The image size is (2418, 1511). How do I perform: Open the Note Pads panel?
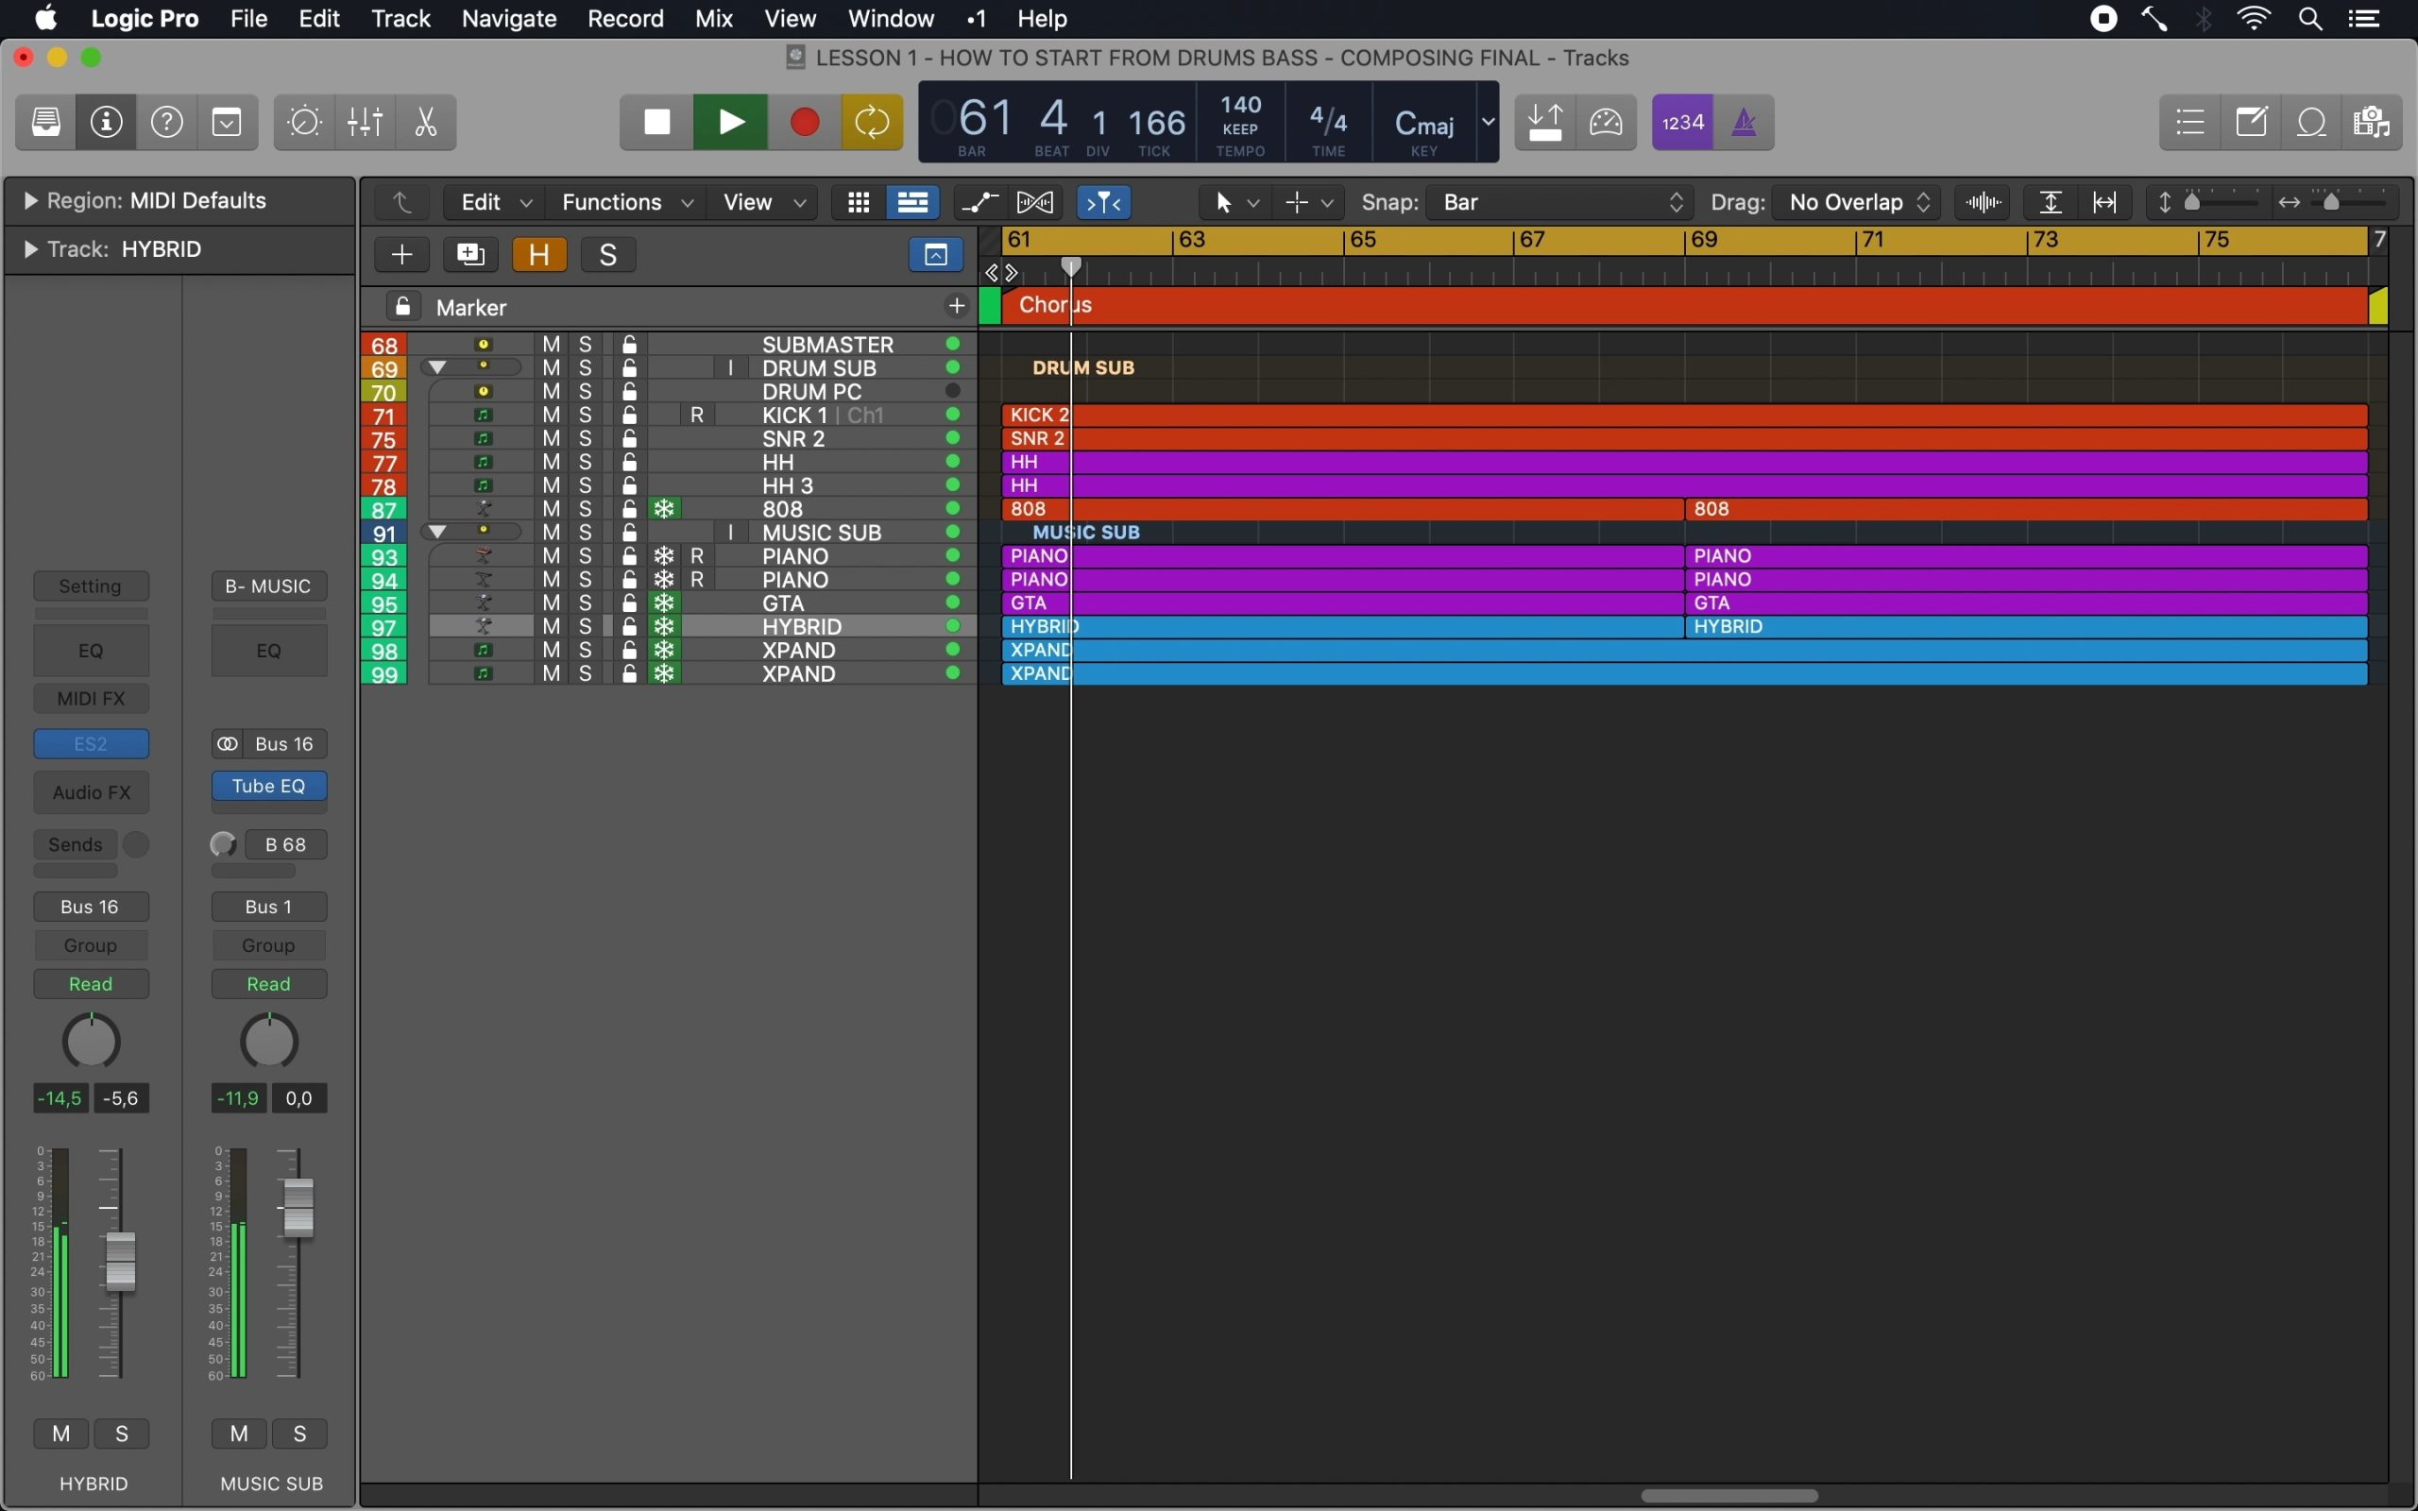tap(2251, 122)
